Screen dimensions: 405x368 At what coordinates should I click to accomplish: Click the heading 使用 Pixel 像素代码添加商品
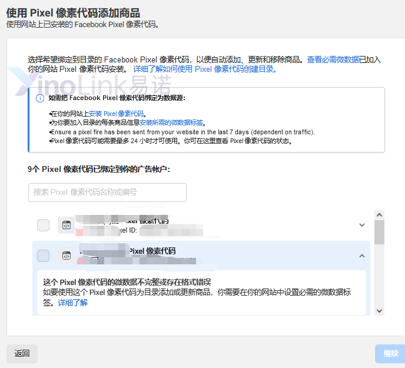pos(73,13)
